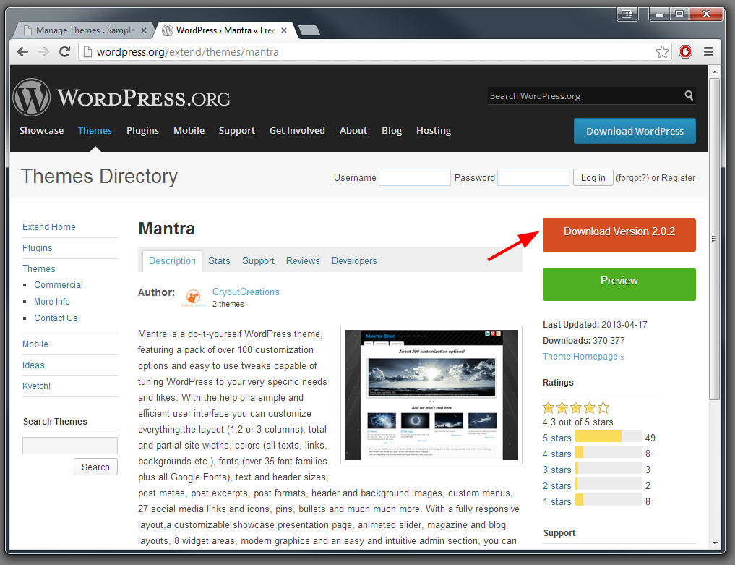
Task: Click the Mantra theme screenshot thumbnail
Action: 431,395
